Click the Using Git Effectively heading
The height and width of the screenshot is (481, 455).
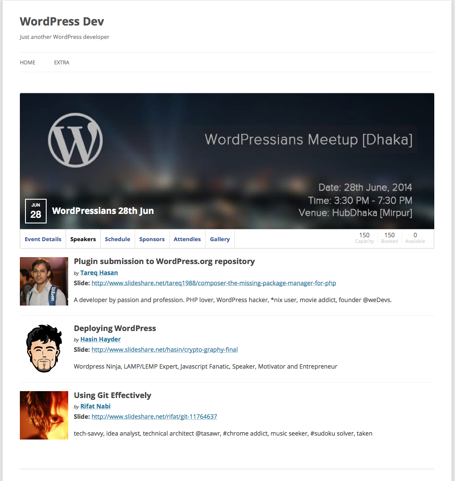point(112,395)
